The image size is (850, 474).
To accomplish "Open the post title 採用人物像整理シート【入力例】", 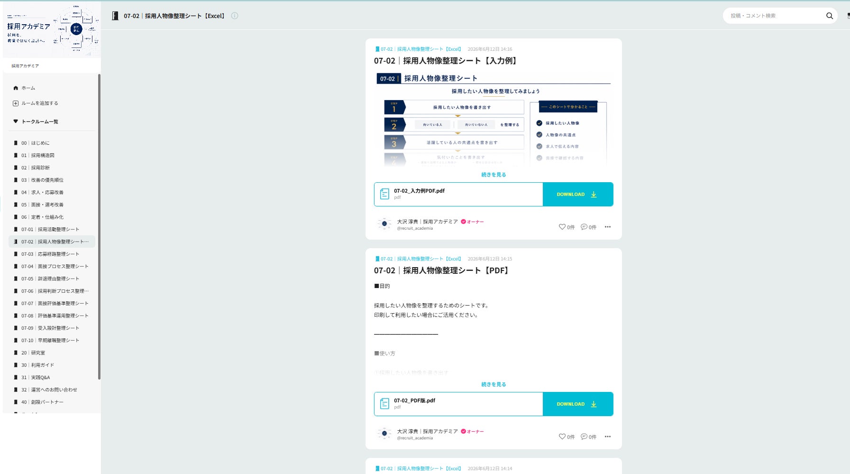I will [447, 61].
